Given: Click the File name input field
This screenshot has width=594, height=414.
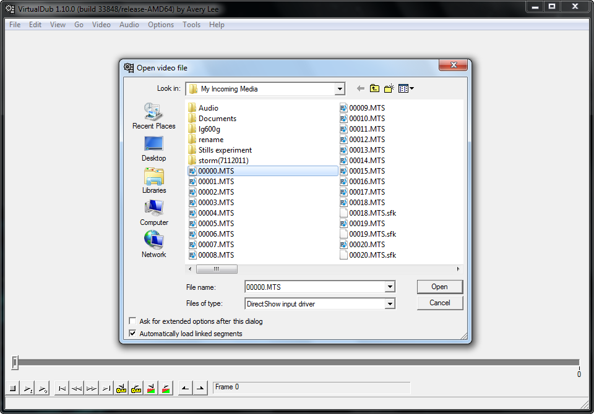Looking at the screenshot, I should (315, 287).
